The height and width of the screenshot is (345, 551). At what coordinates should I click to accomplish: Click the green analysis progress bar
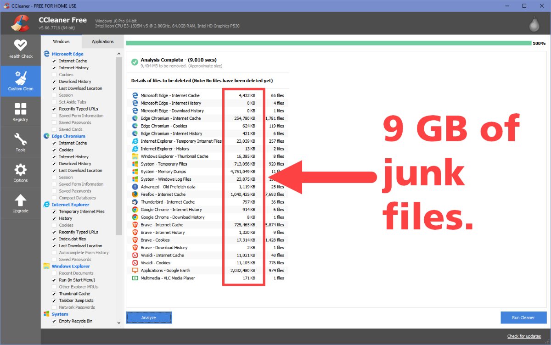[x=328, y=43]
